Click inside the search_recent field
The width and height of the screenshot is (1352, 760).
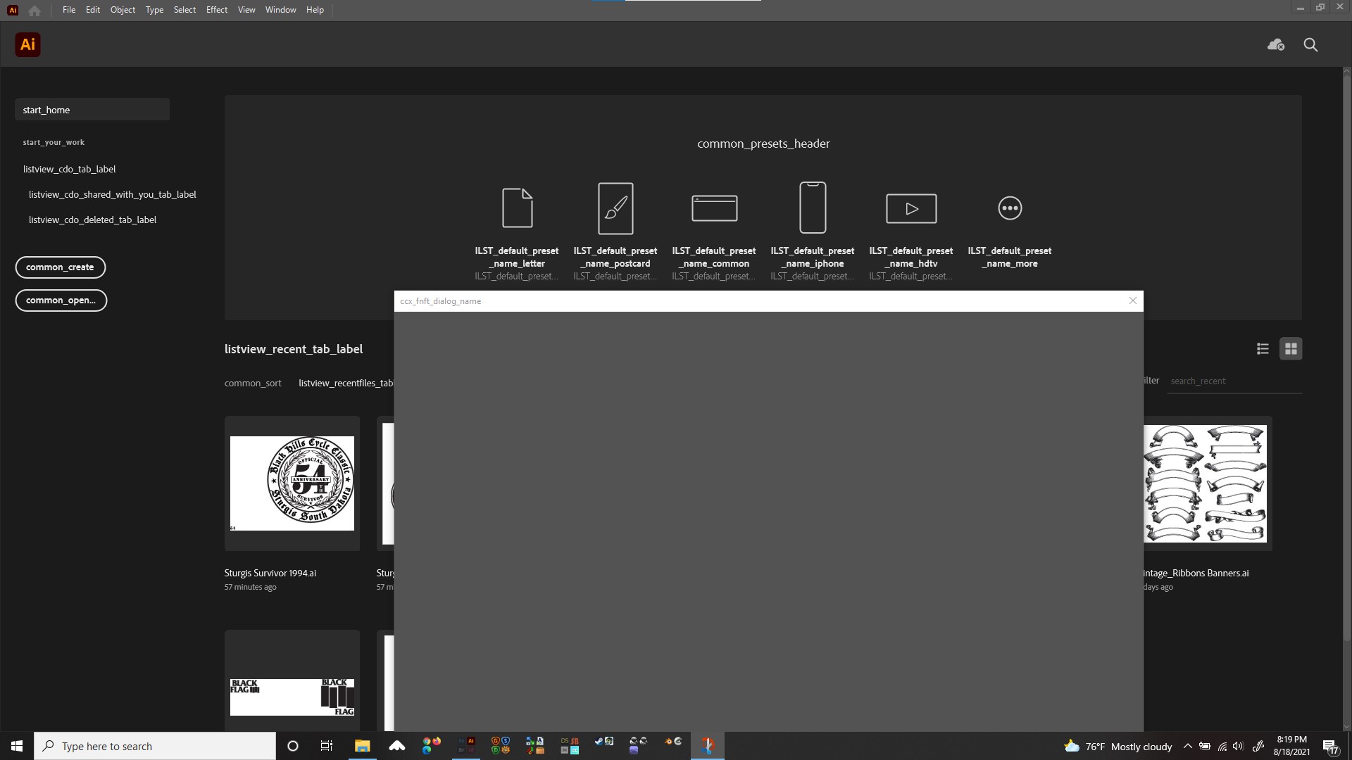click(x=1234, y=381)
